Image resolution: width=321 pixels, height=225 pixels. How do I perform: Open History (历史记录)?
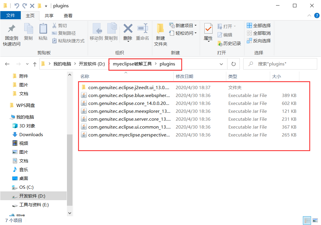click(x=229, y=43)
